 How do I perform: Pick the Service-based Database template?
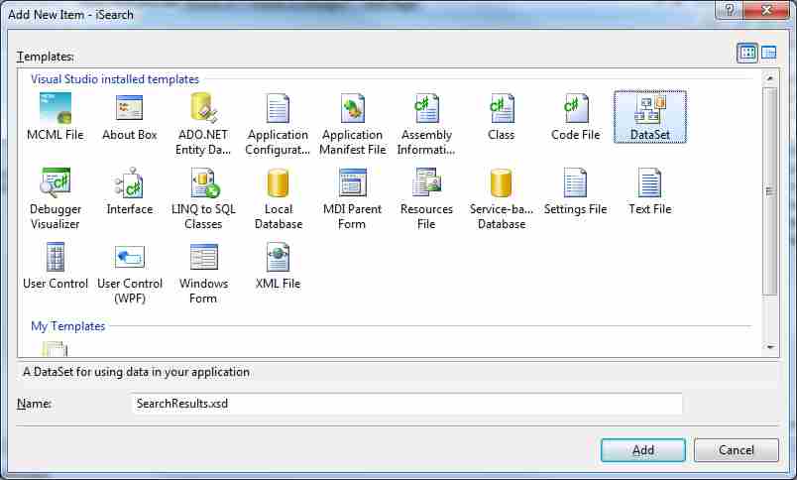pyautogui.click(x=502, y=198)
